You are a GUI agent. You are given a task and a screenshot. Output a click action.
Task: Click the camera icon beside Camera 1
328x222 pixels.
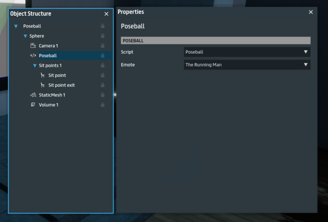click(33, 46)
